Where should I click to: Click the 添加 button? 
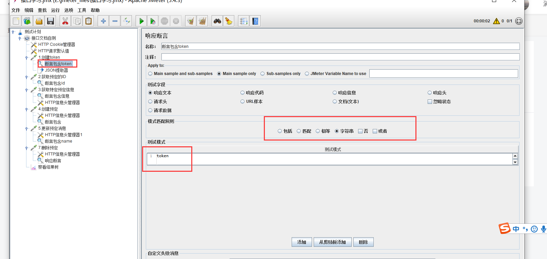[x=302, y=242]
